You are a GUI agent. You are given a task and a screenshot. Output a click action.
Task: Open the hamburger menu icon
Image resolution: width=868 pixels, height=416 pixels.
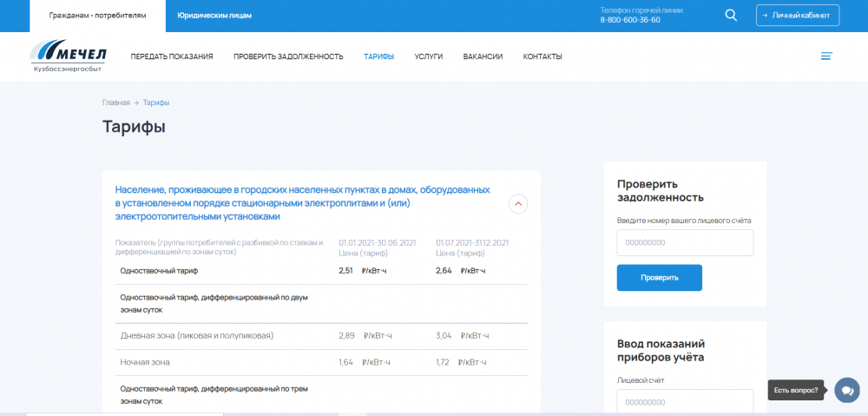click(826, 56)
